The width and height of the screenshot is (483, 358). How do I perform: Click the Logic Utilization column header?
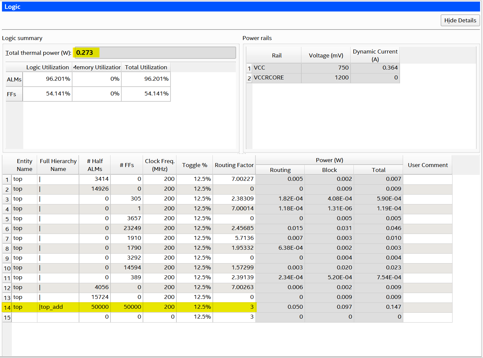tap(48, 67)
